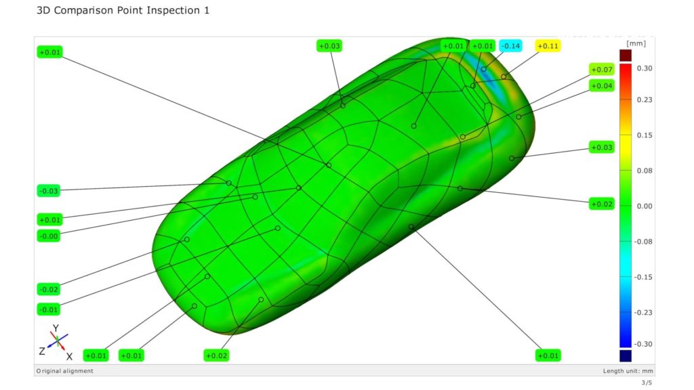Image resolution: width=694 pixels, height=390 pixels.
Task: Select the yellow +0.11 deviation label
Action: coord(548,46)
